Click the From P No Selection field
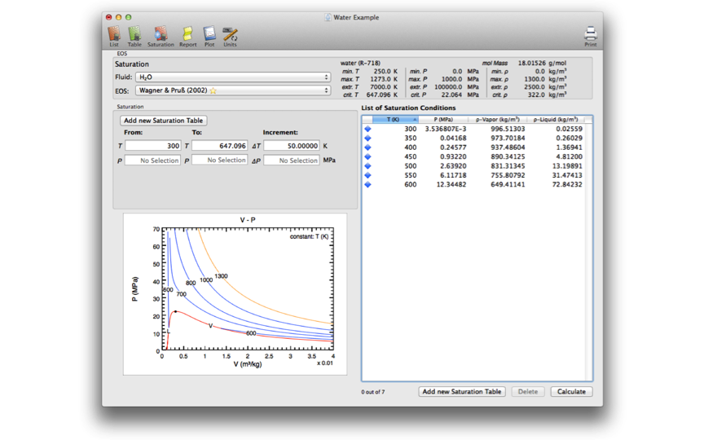The image size is (704, 440). click(152, 161)
